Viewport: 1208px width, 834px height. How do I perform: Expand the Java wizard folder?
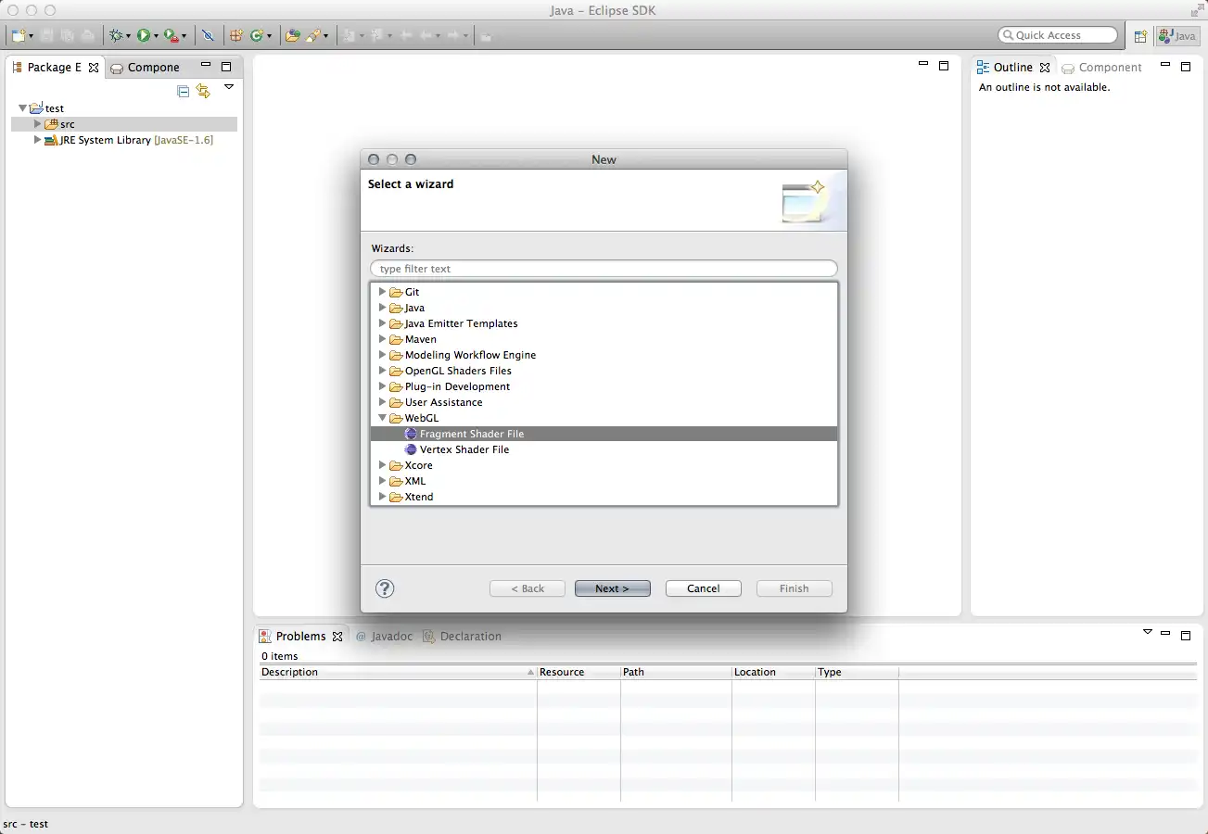point(382,308)
